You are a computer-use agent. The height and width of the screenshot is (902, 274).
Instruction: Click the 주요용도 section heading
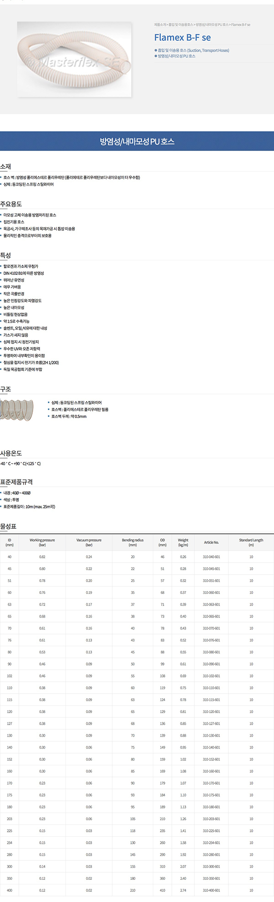[11, 204]
